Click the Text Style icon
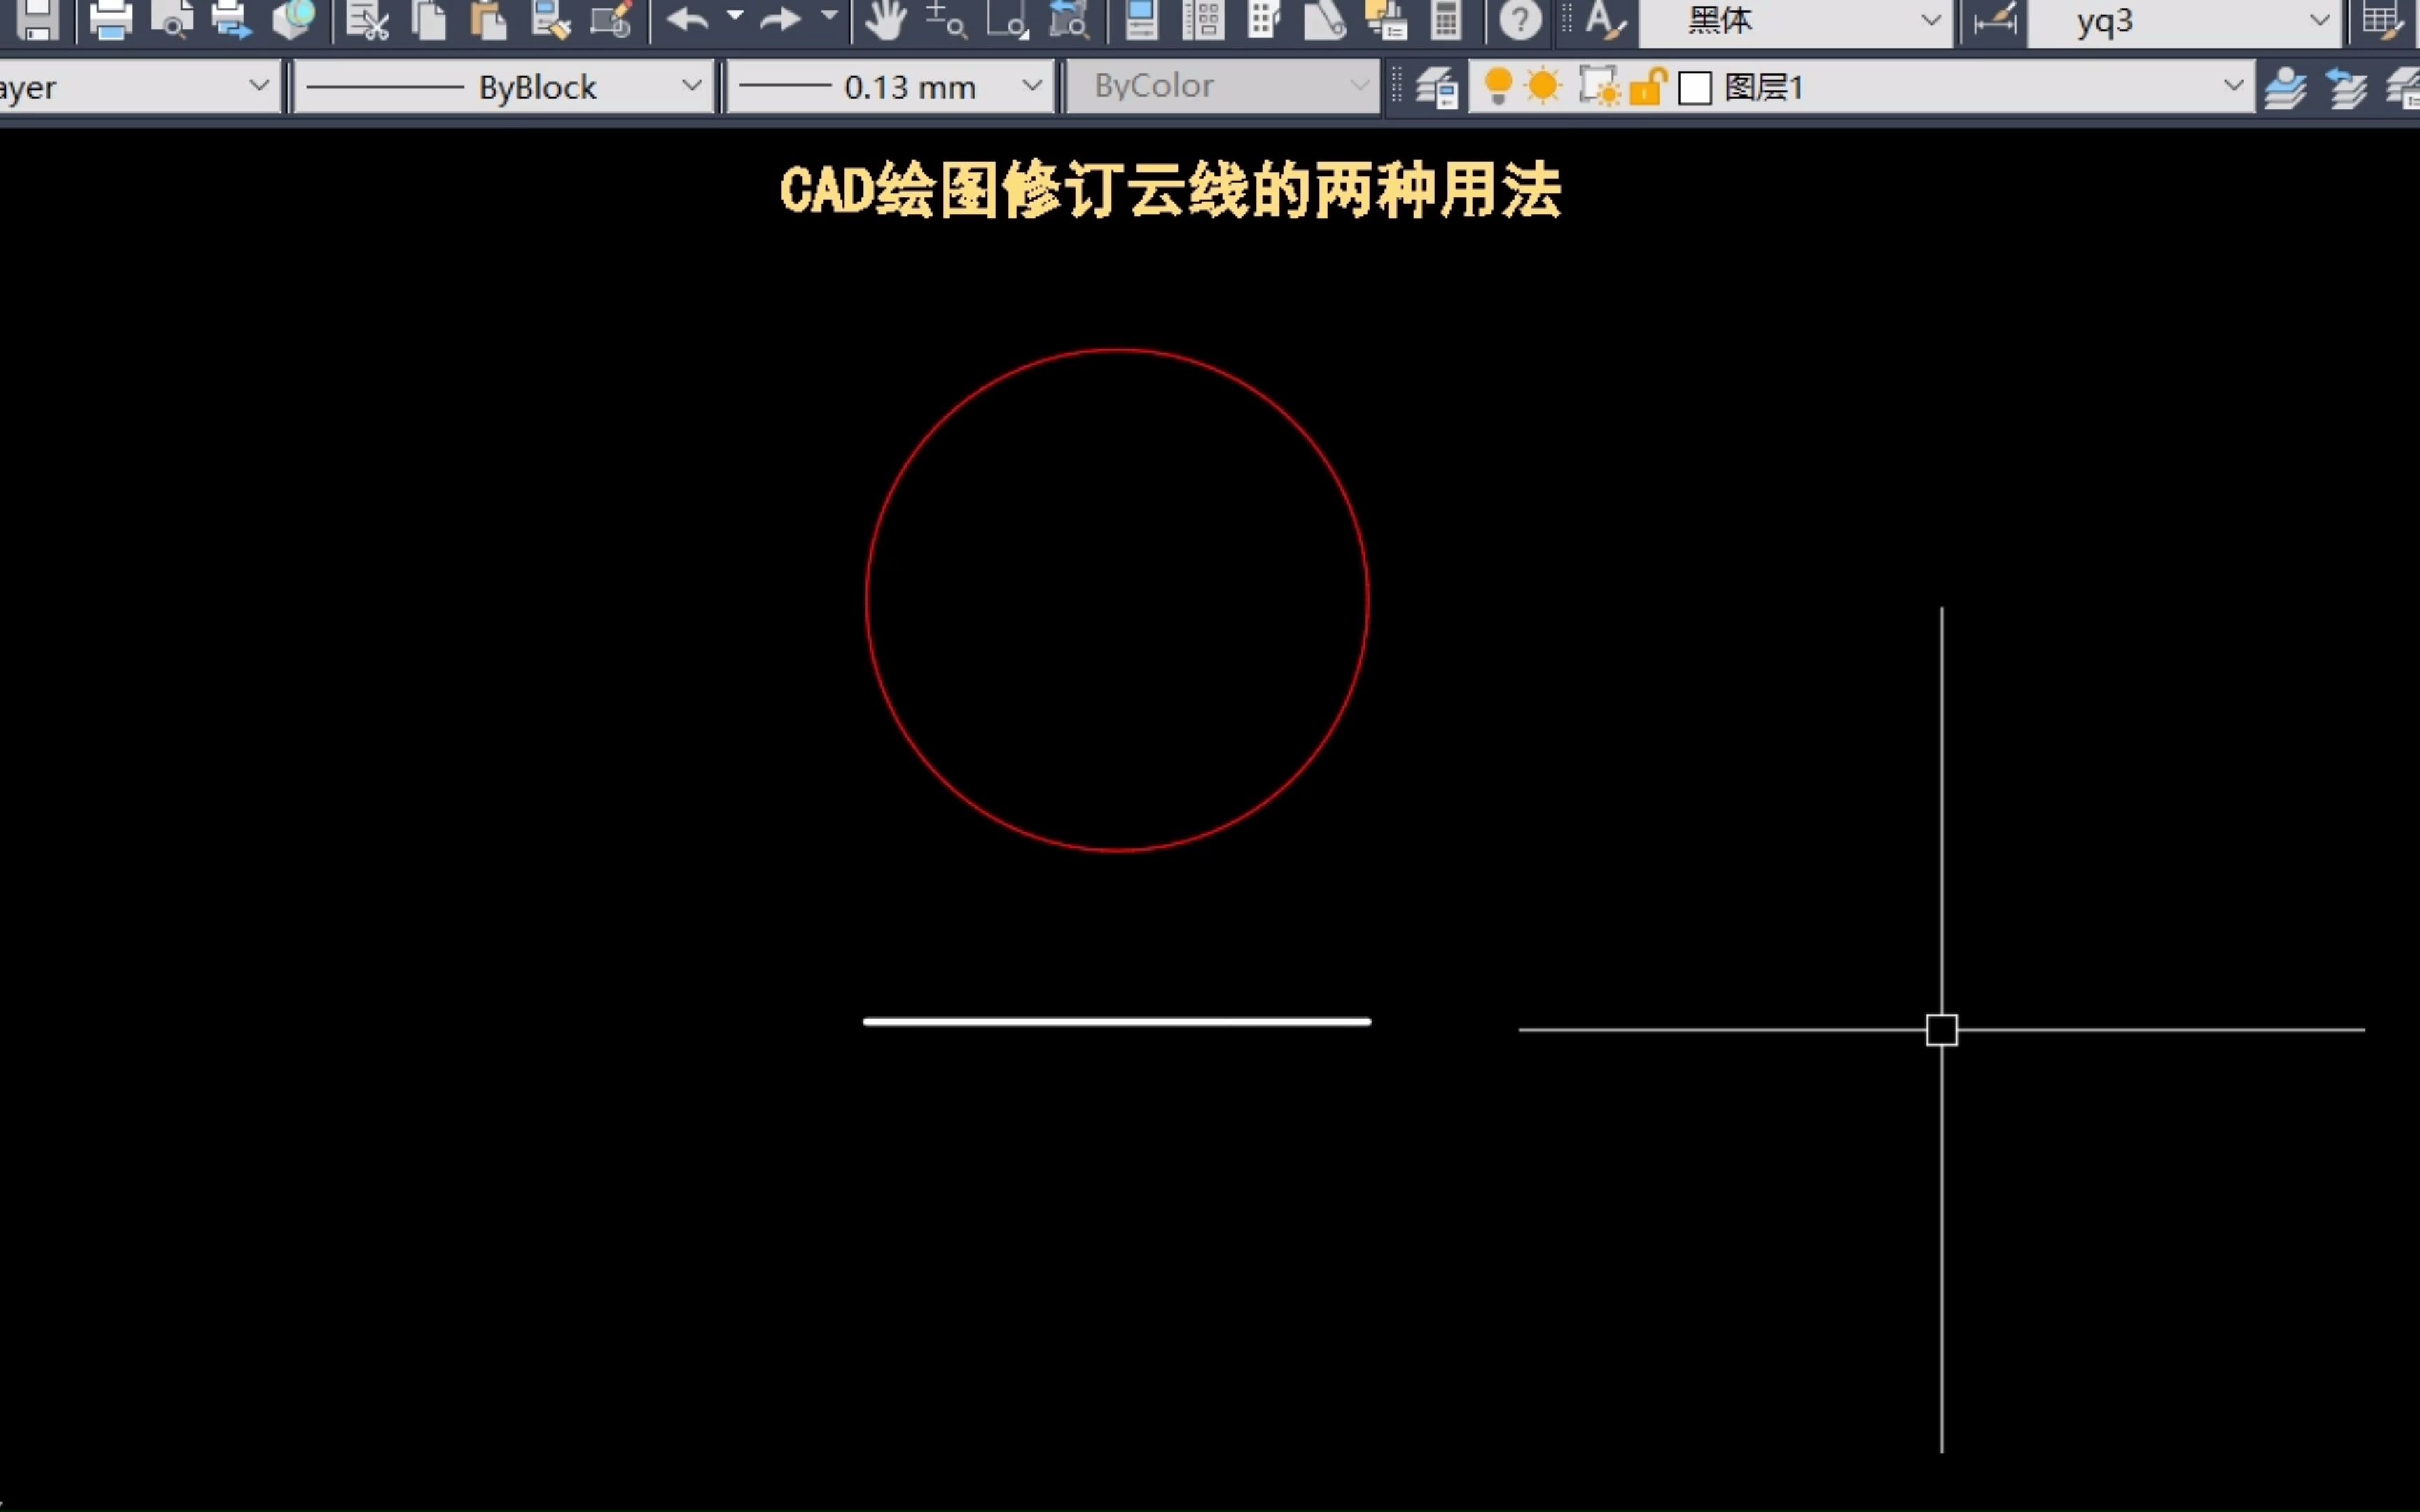 coord(1605,20)
